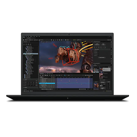Open the Tools menu
The width and height of the screenshot is (137, 137).
(34, 36)
